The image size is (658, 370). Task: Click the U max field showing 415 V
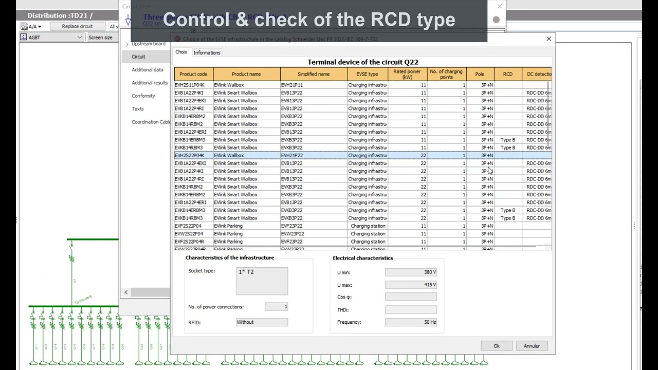(x=411, y=285)
